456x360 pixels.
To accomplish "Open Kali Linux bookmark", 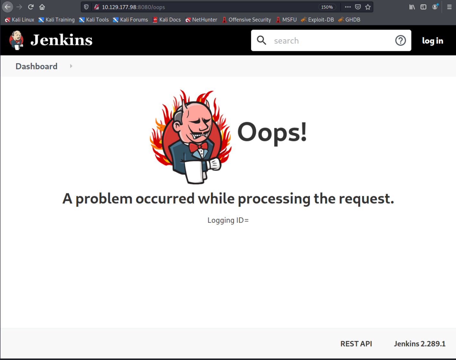I will coord(19,20).
